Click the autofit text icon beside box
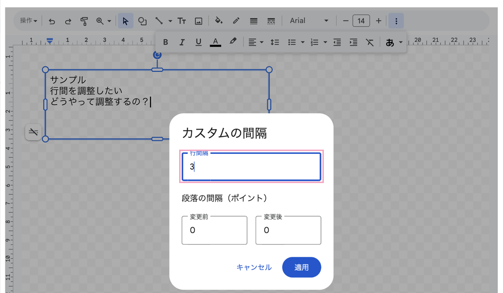 tap(33, 132)
